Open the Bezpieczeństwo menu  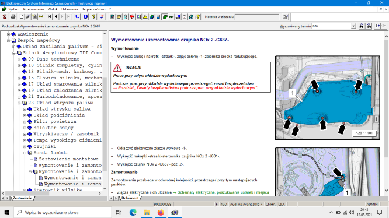click(x=93, y=9)
